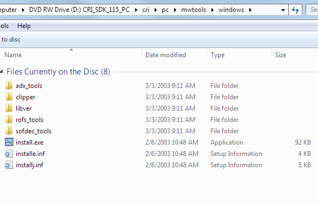Viewport: 318px width, 205px height.
Task: Sort by Date modified column header
Action: [x=174, y=55]
